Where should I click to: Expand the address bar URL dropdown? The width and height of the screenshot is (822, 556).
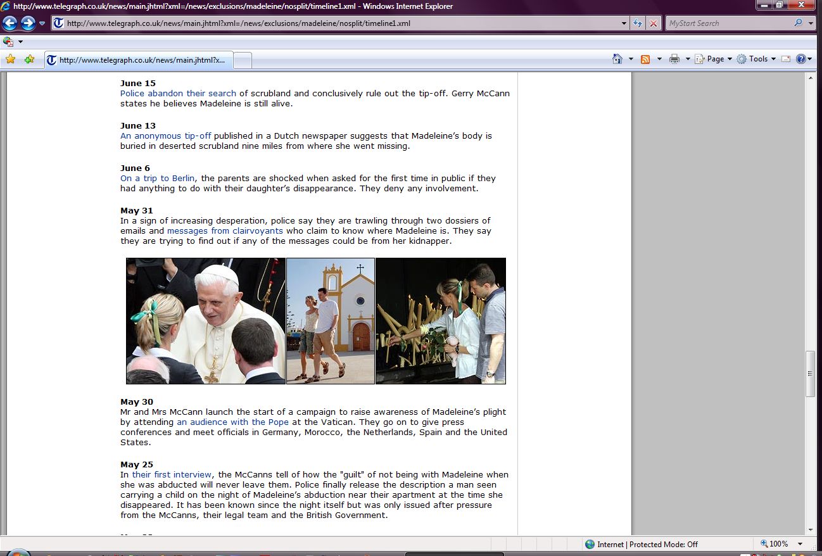click(624, 23)
